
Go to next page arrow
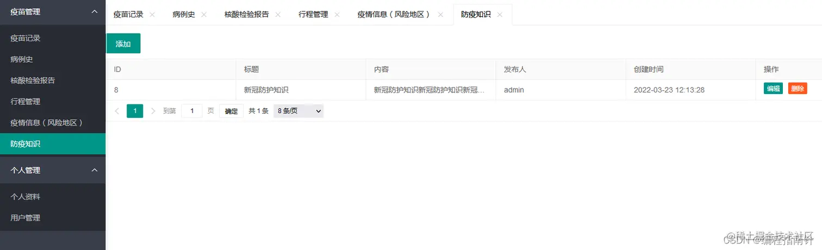tap(153, 111)
